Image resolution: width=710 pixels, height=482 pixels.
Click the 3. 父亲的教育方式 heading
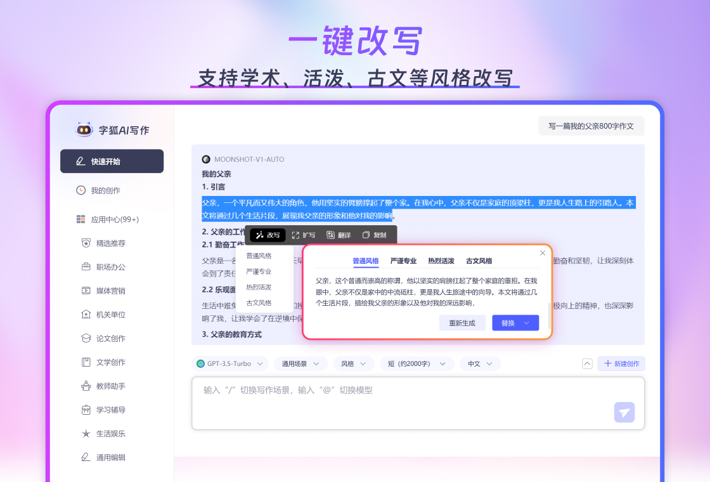(x=232, y=334)
